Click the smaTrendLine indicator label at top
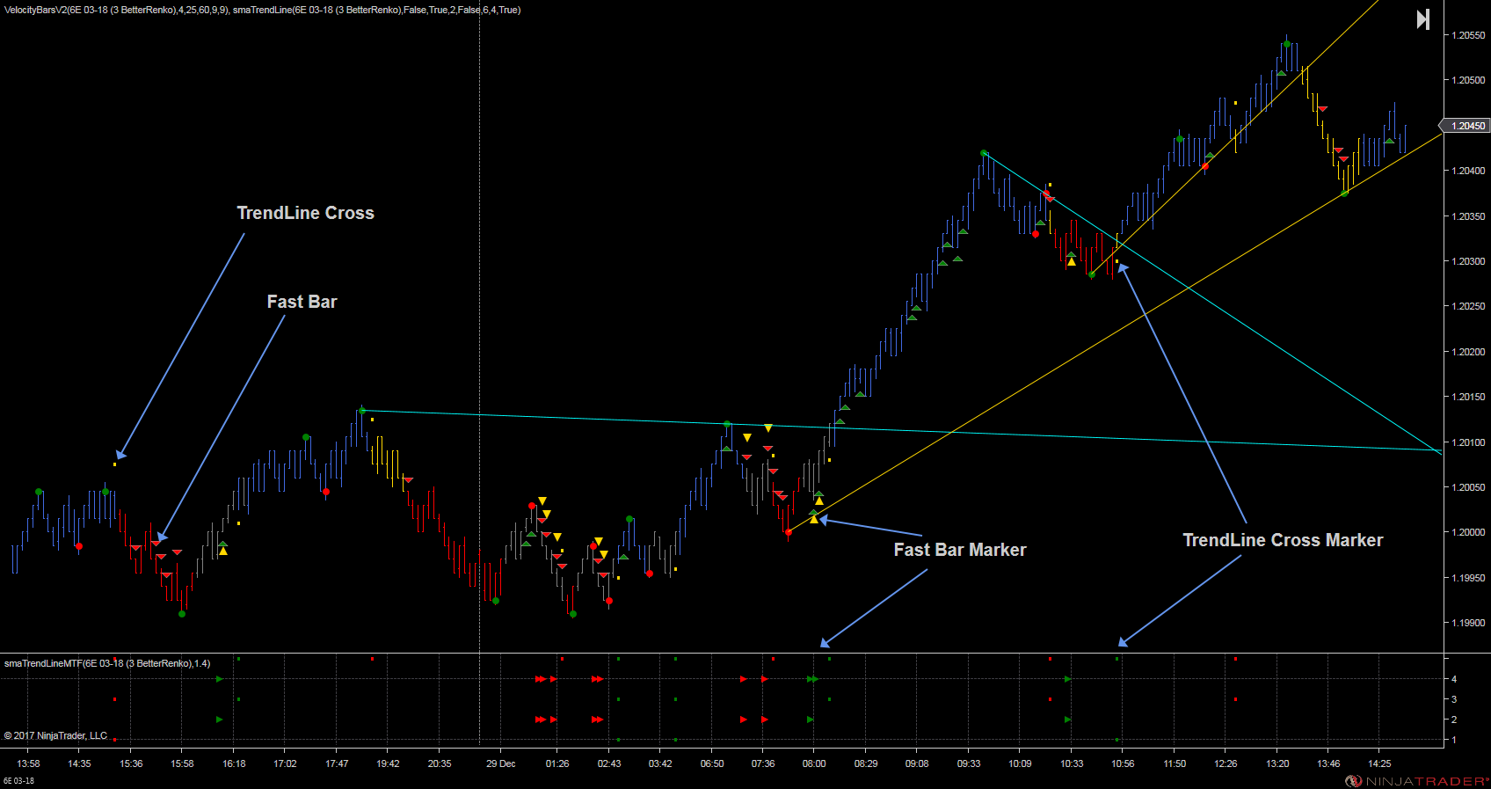Screen dimensions: 1491x789 pyautogui.click(x=377, y=10)
